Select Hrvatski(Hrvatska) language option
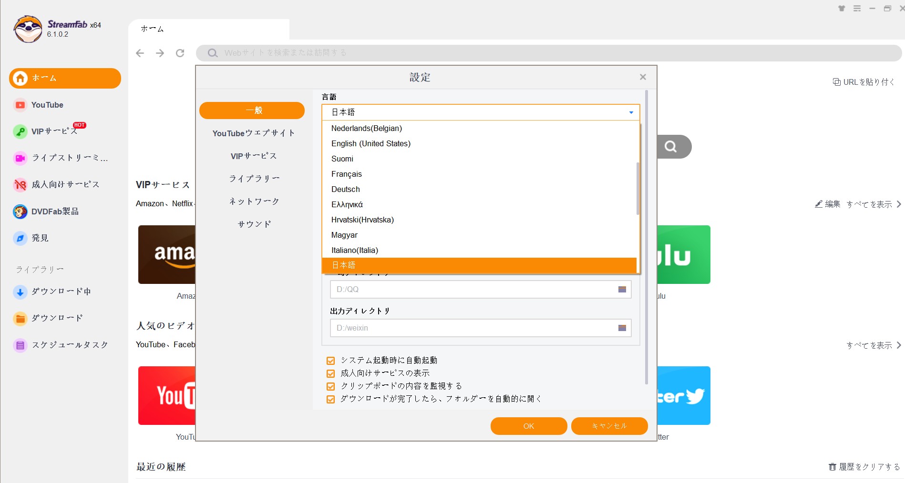This screenshot has height=483, width=905. coord(479,220)
